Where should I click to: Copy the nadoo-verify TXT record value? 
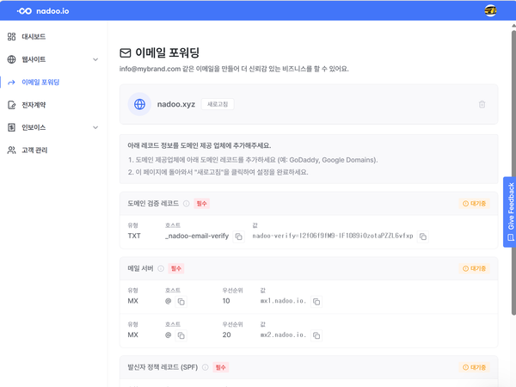pos(423,236)
